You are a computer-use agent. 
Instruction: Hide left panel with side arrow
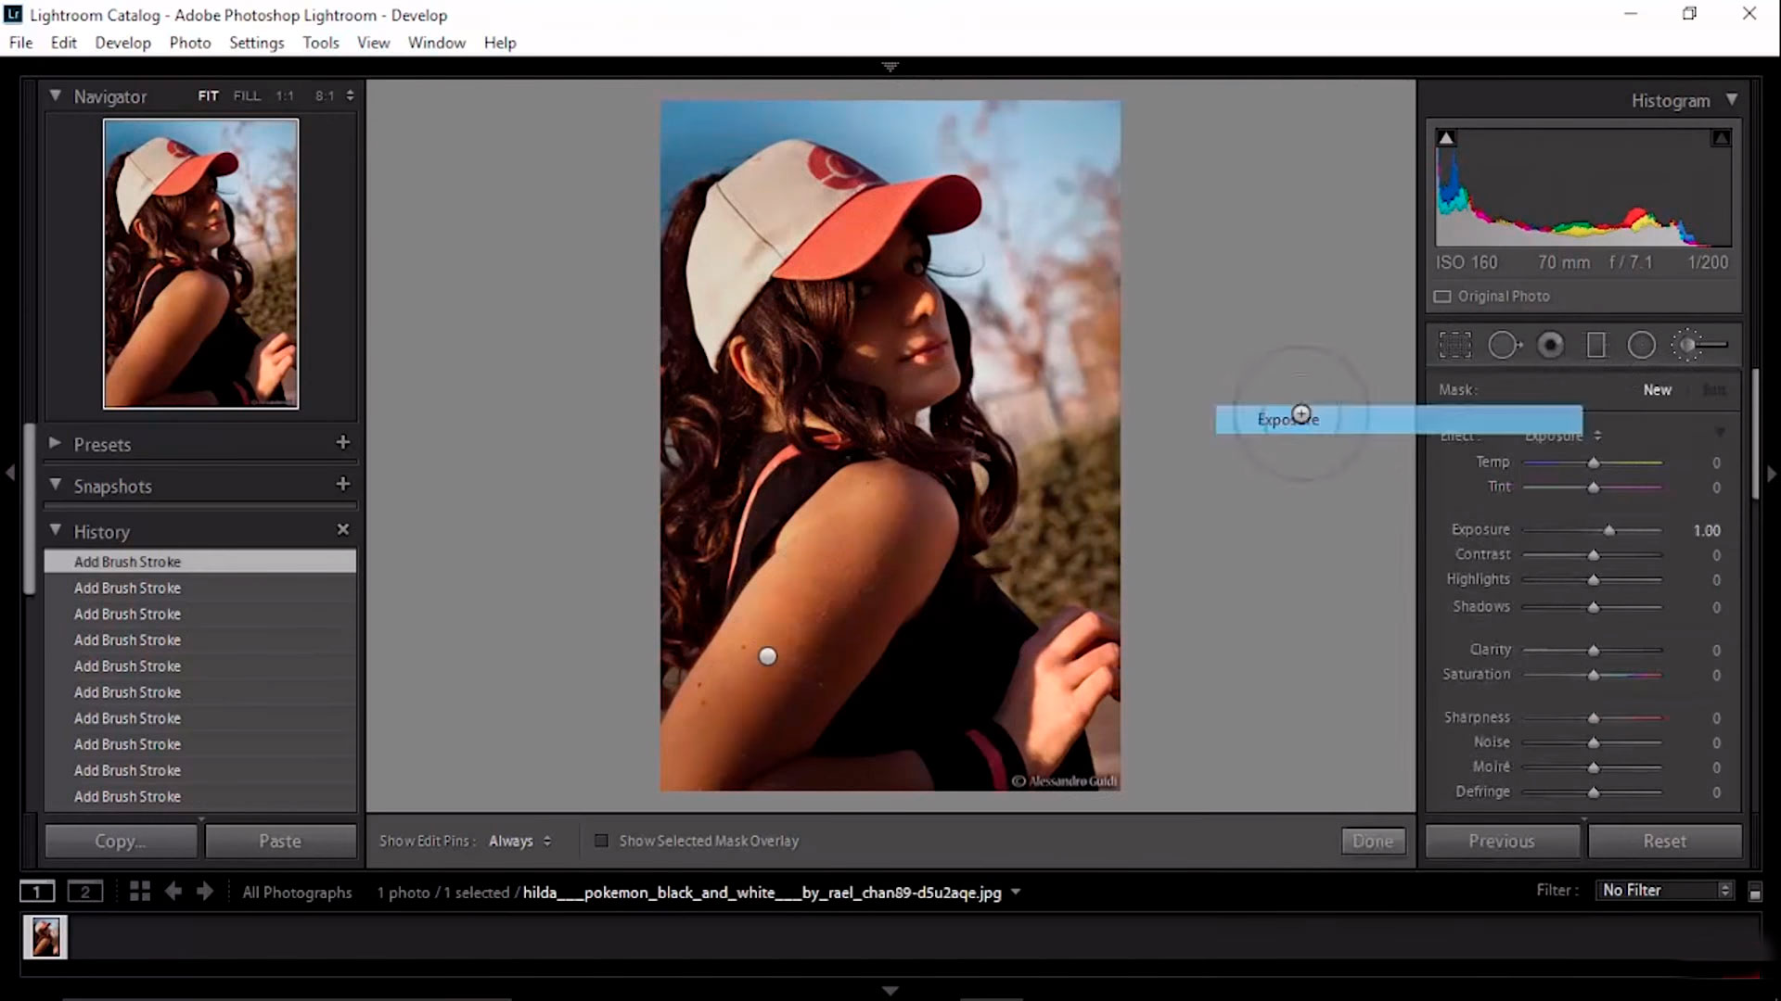(x=10, y=474)
